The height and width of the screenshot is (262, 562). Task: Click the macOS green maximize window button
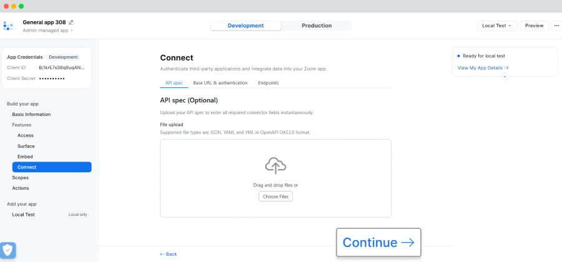pyautogui.click(x=21, y=6)
